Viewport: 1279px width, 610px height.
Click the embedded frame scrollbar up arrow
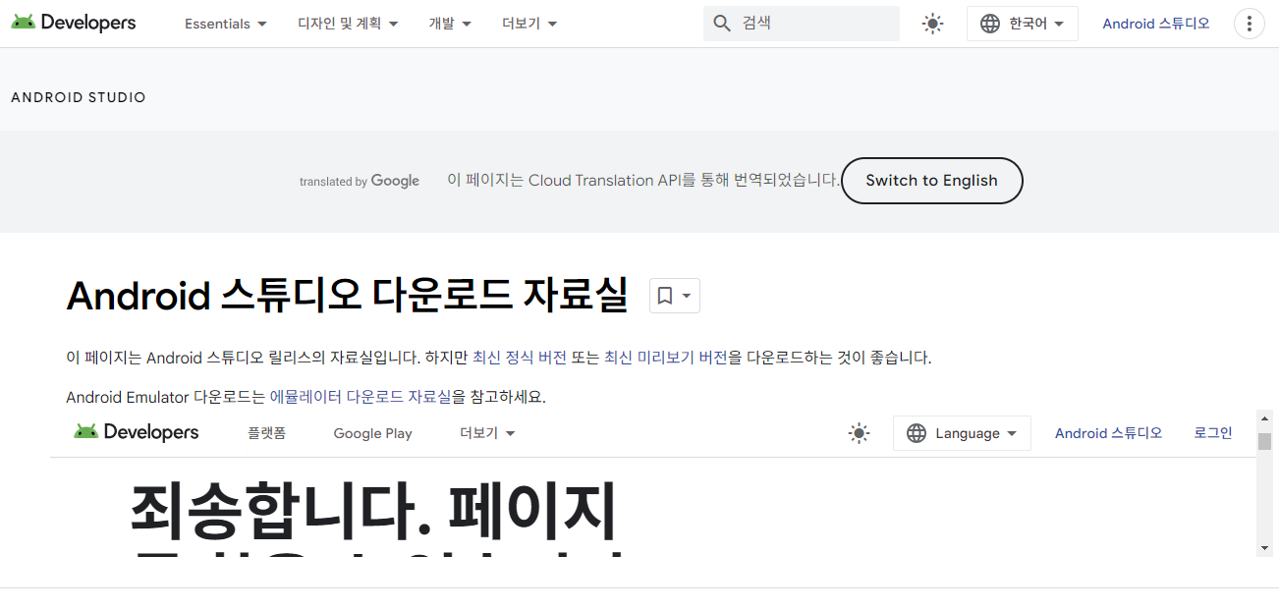click(1264, 419)
